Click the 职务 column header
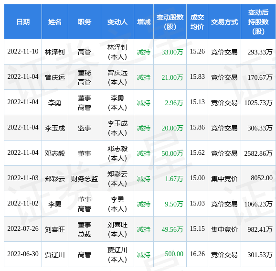 85,22
